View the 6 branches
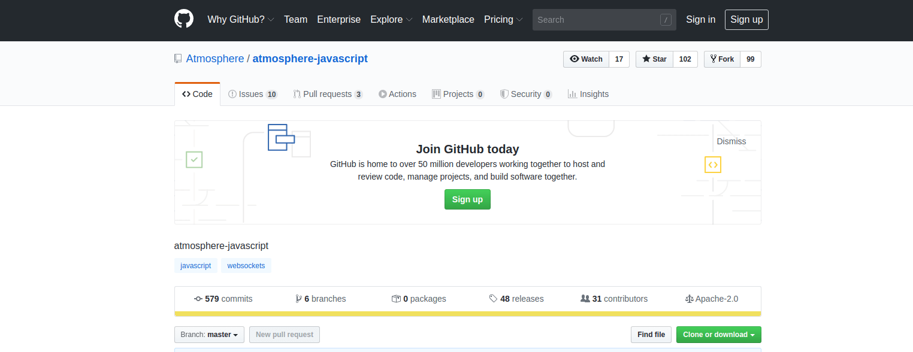The width and height of the screenshot is (913, 352). pyautogui.click(x=321, y=299)
